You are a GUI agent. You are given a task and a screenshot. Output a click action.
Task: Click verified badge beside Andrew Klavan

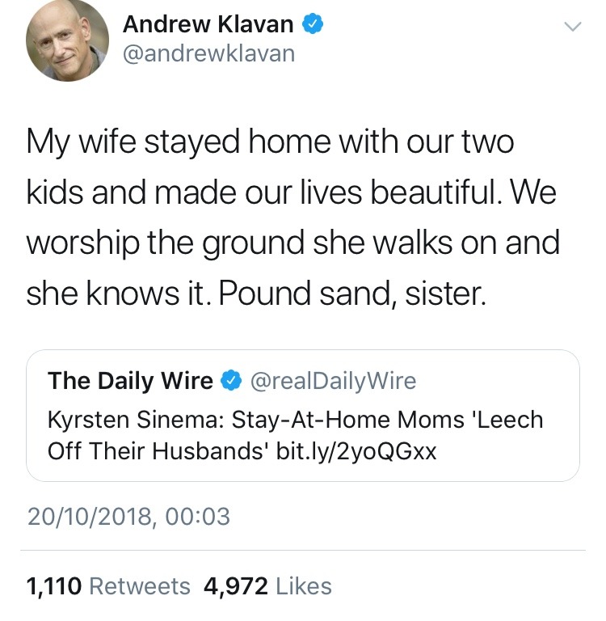(314, 25)
